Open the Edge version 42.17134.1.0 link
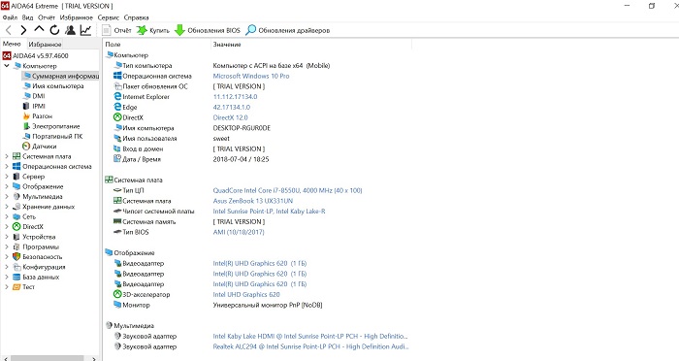Viewport: 679px width, 361px height. coord(232,107)
